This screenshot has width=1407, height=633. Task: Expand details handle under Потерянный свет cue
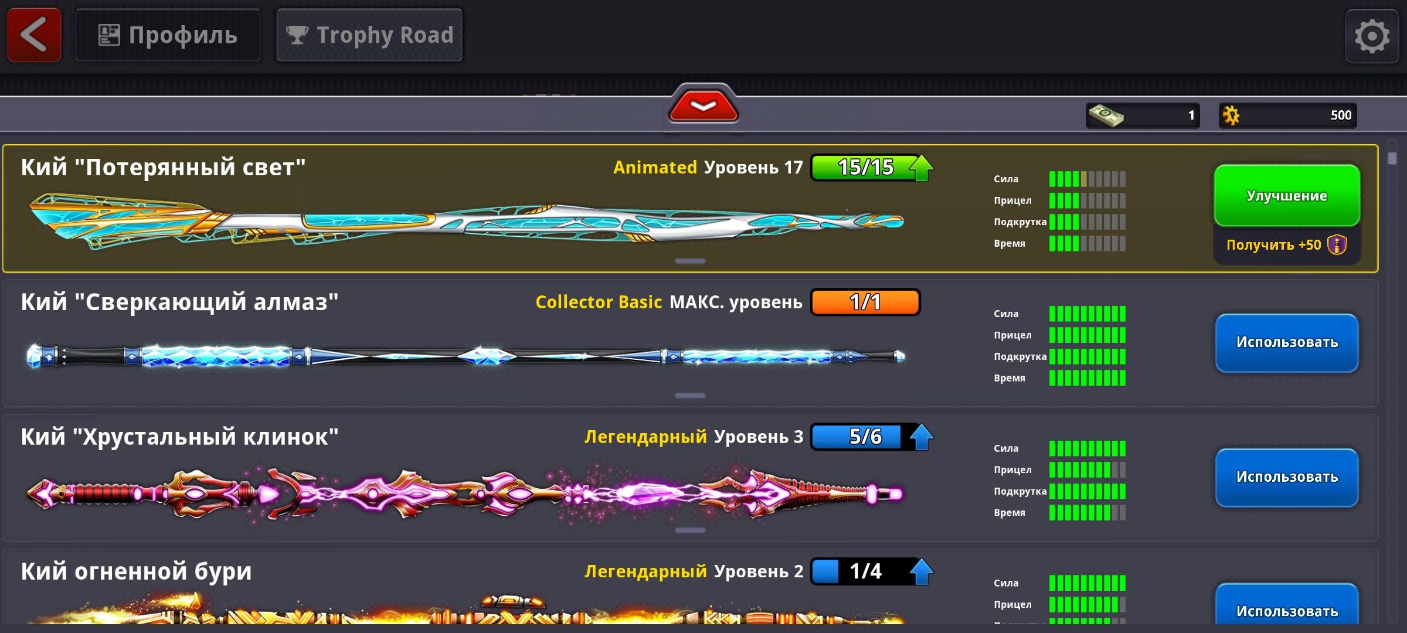point(690,261)
